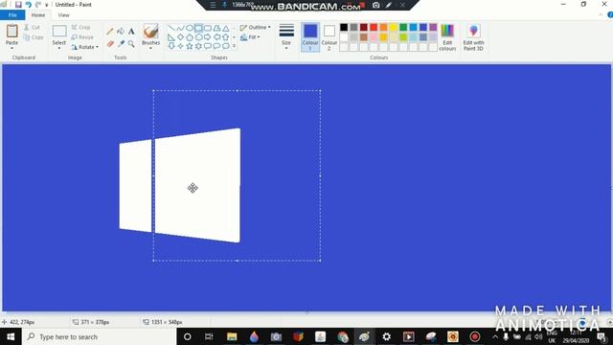Choose the Pentagon shape
The image size is (613, 345).
(190, 37)
